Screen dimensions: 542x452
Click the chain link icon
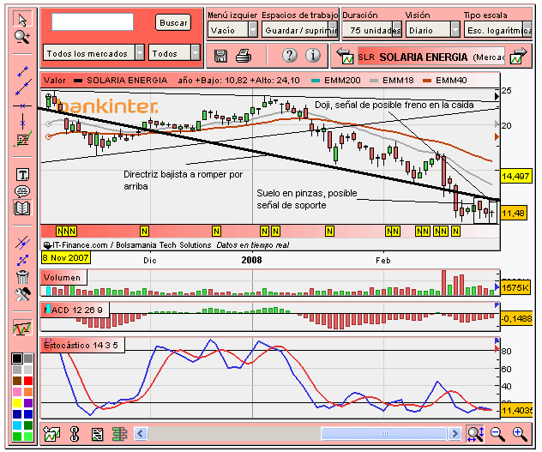click(75, 434)
